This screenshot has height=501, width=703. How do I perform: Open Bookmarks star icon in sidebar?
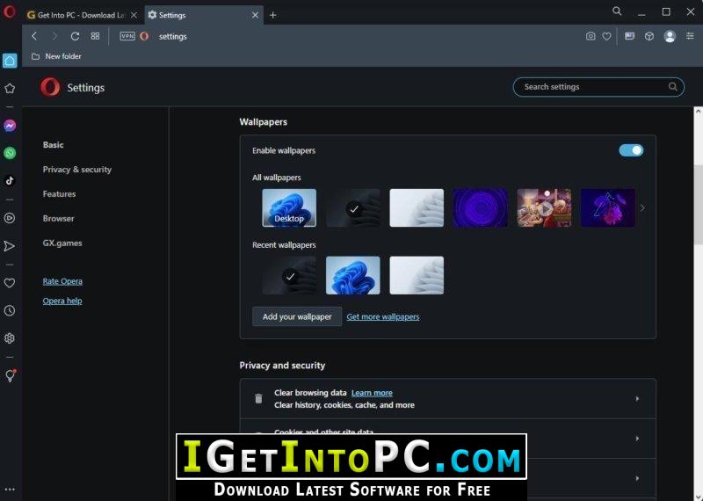coord(10,89)
